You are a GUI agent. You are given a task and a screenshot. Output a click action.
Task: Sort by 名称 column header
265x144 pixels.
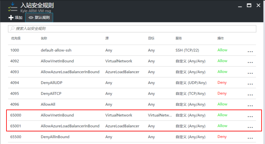pyautogui.click(x=44, y=38)
